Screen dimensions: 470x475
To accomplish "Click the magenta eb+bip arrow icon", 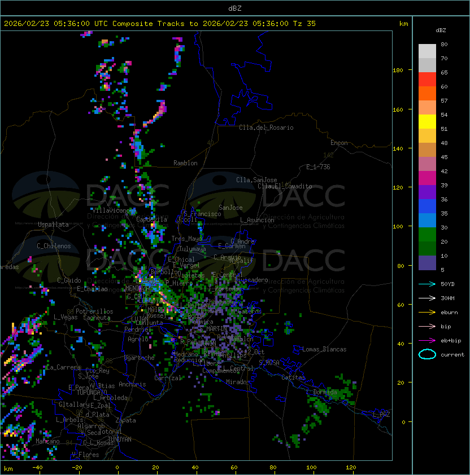I will pos(427,341).
